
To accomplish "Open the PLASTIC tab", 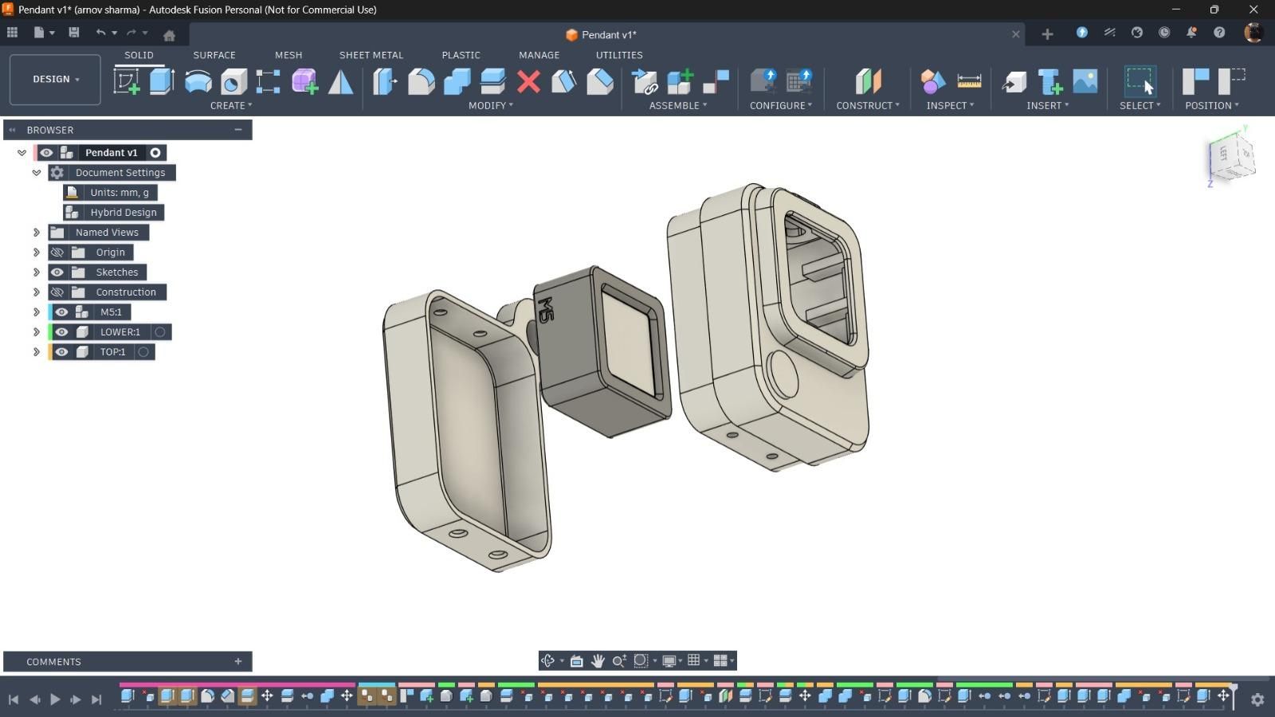I will coord(461,55).
